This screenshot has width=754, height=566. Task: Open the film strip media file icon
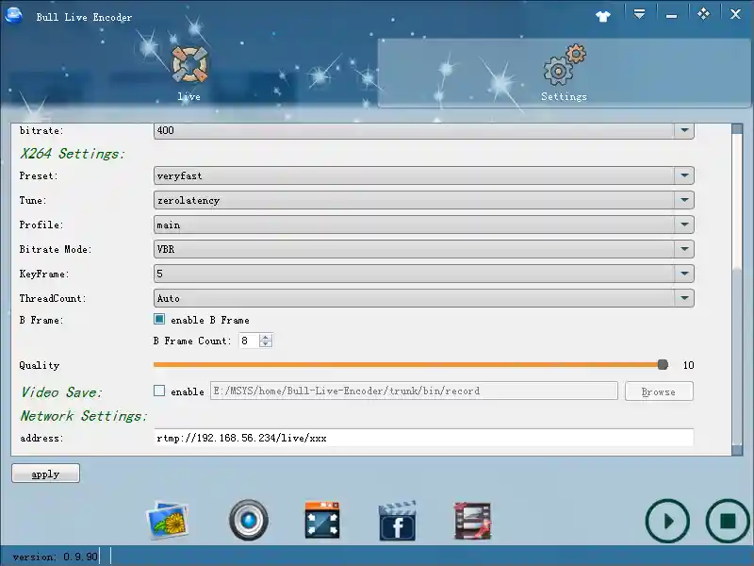tap(472, 521)
